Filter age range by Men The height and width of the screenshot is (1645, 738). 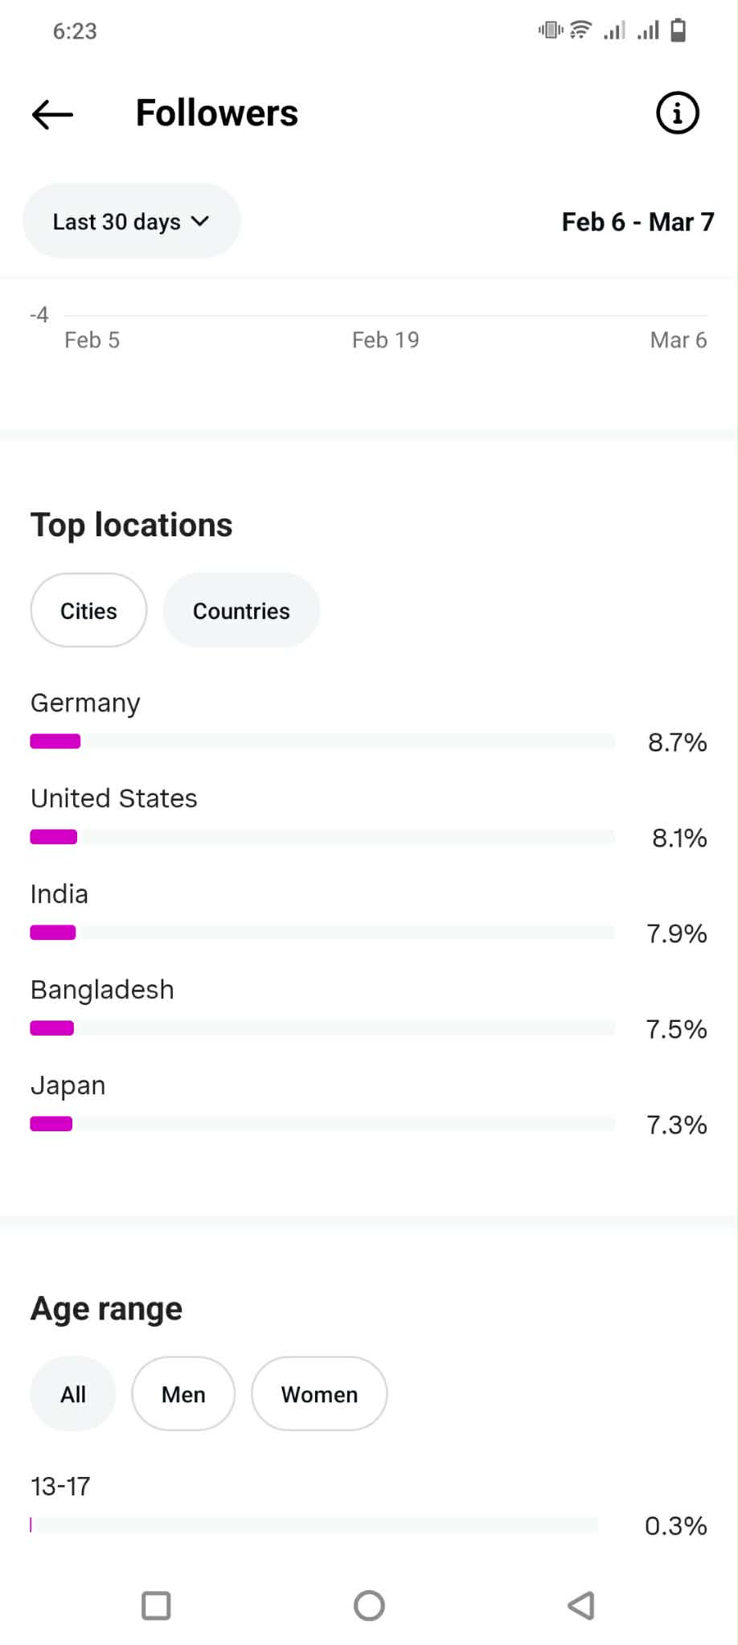click(x=183, y=1394)
